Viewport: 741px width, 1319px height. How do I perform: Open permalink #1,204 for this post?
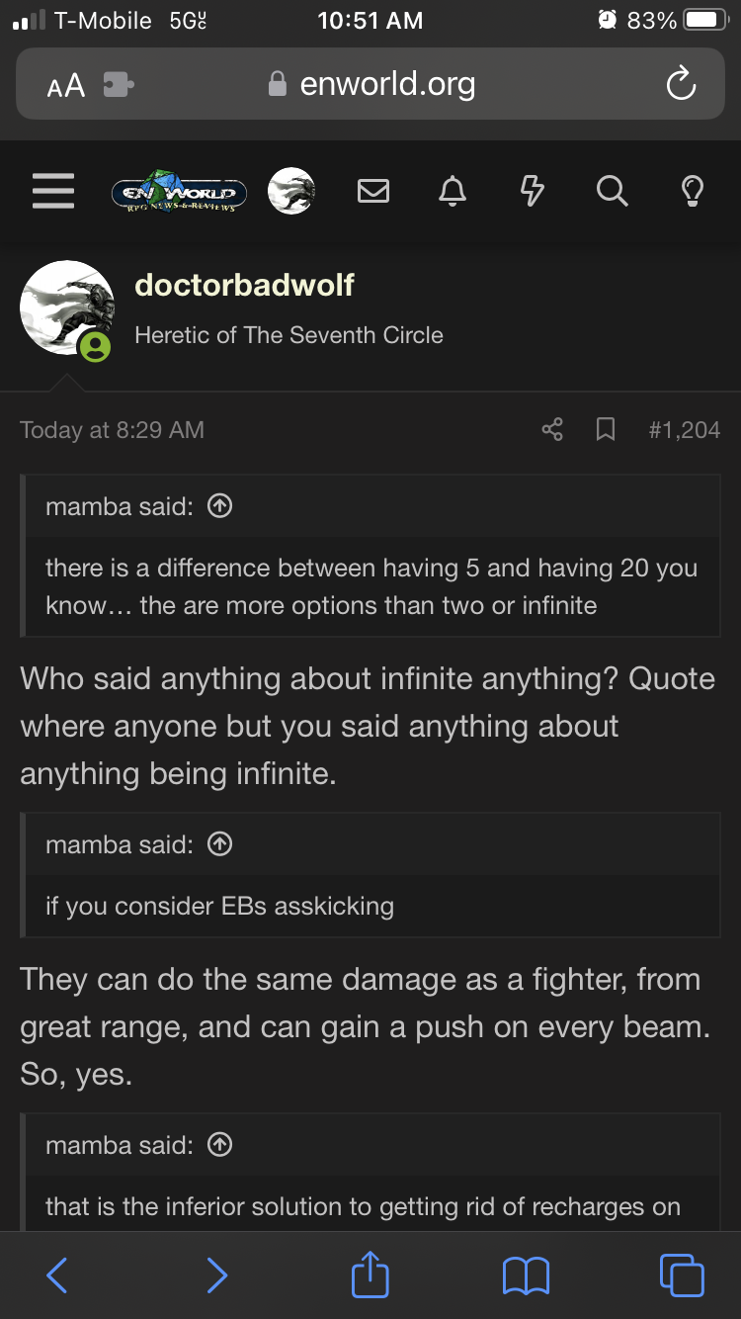click(686, 429)
